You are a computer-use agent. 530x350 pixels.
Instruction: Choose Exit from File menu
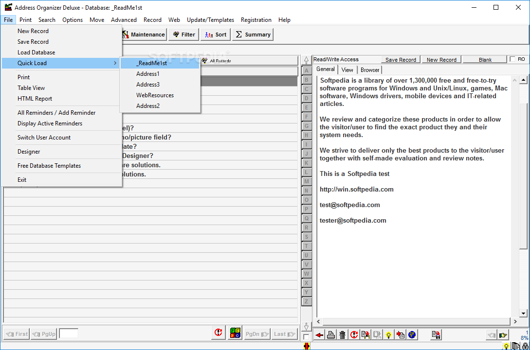(61, 180)
